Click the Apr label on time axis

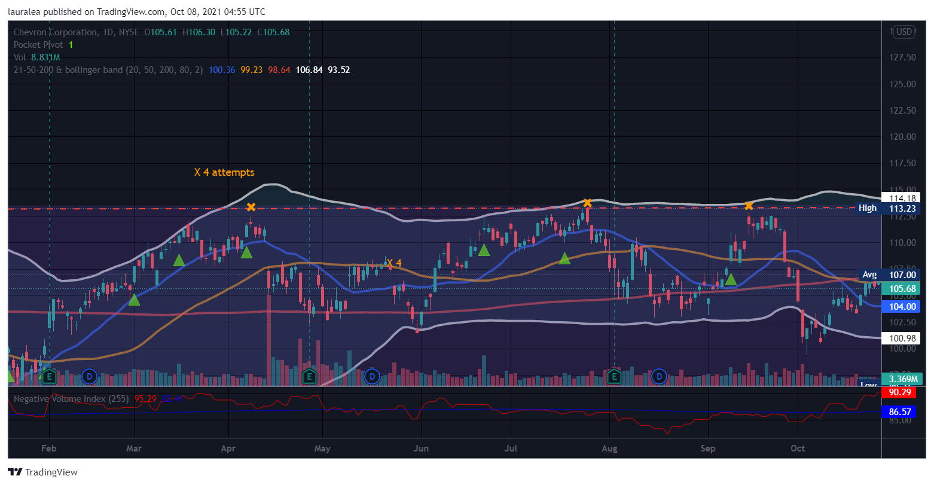click(x=228, y=449)
